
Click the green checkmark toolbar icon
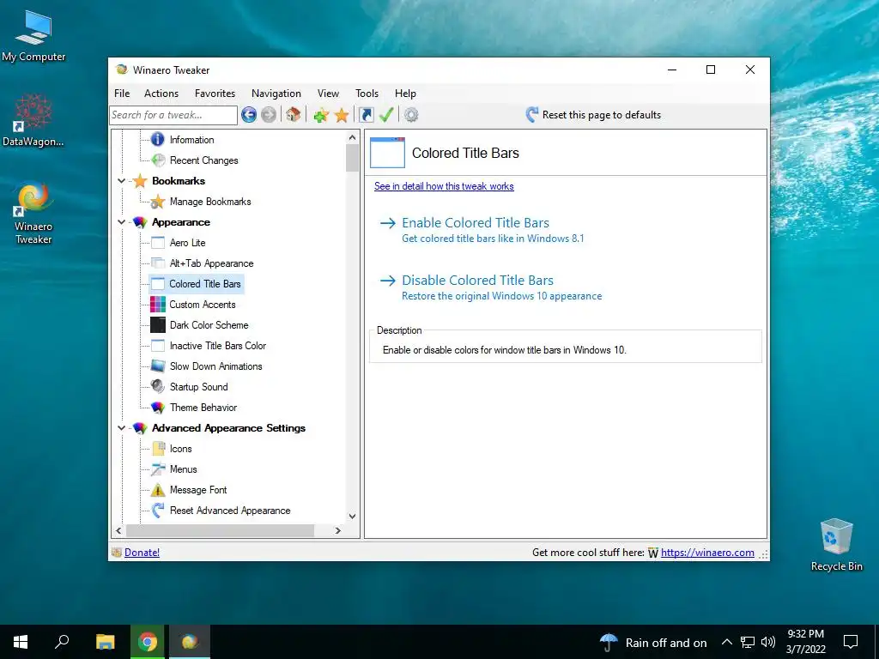[x=386, y=115]
